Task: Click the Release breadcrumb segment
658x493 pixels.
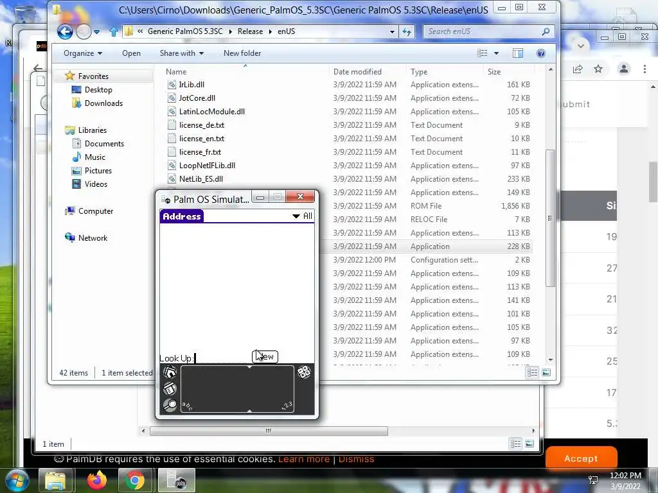Action: click(x=250, y=31)
